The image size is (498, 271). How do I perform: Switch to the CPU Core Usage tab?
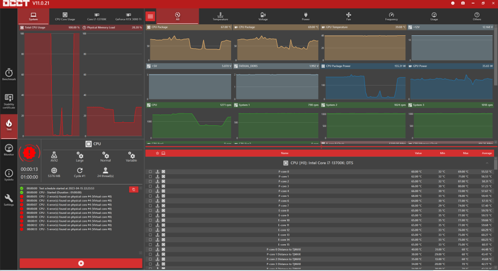[65, 16]
